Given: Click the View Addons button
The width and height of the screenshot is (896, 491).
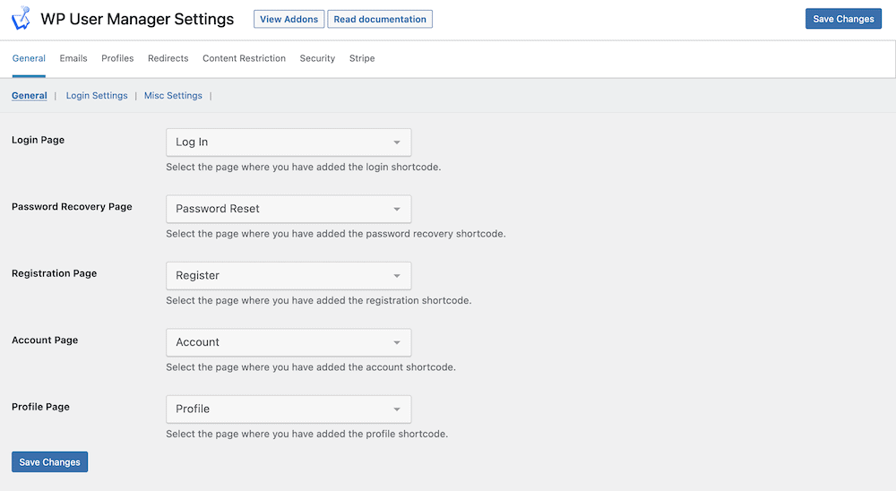Looking at the screenshot, I should pos(289,19).
